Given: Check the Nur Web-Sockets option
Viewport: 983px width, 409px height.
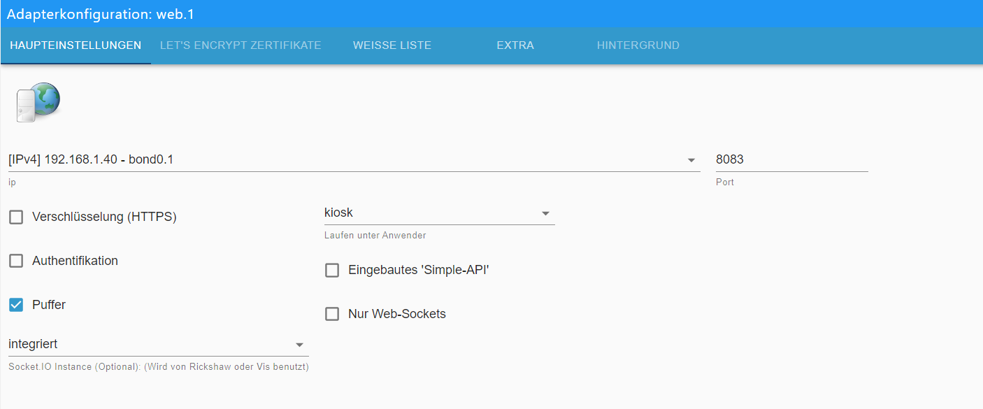Looking at the screenshot, I should (x=332, y=315).
